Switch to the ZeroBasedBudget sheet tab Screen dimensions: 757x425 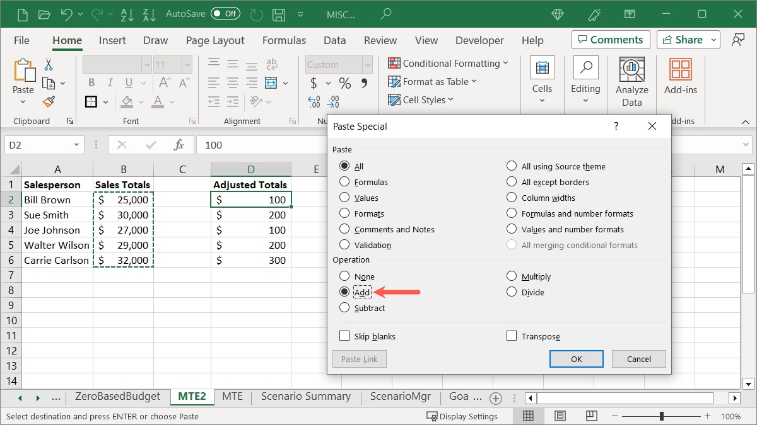click(x=118, y=397)
